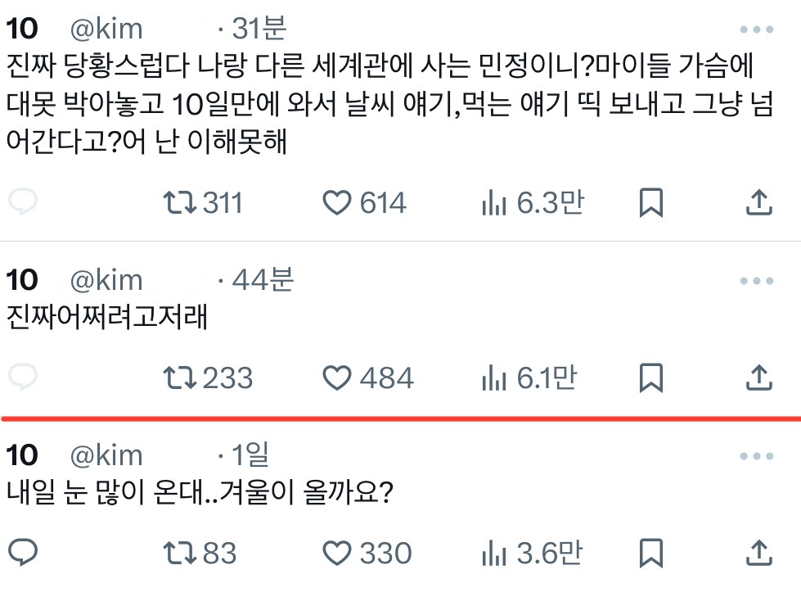The image size is (801, 606).
Task: Toggle like on the tweet with 614 likes
Action: pyautogui.click(x=336, y=202)
